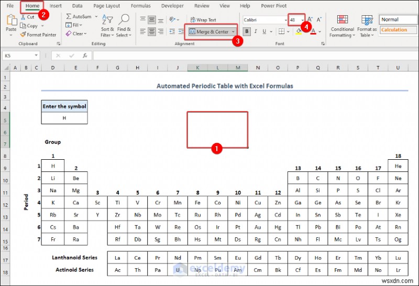Apply top align to cells
This screenshot has width=419, height=286.
(143, 19)
